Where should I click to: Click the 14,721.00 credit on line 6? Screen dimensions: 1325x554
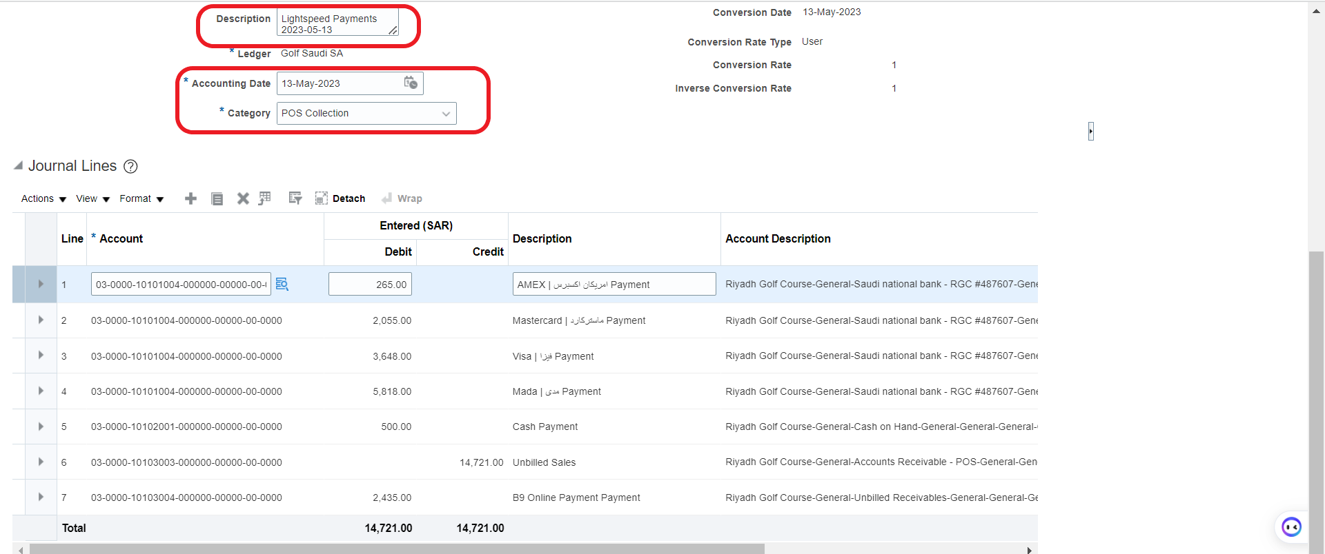tap(482, 462)
